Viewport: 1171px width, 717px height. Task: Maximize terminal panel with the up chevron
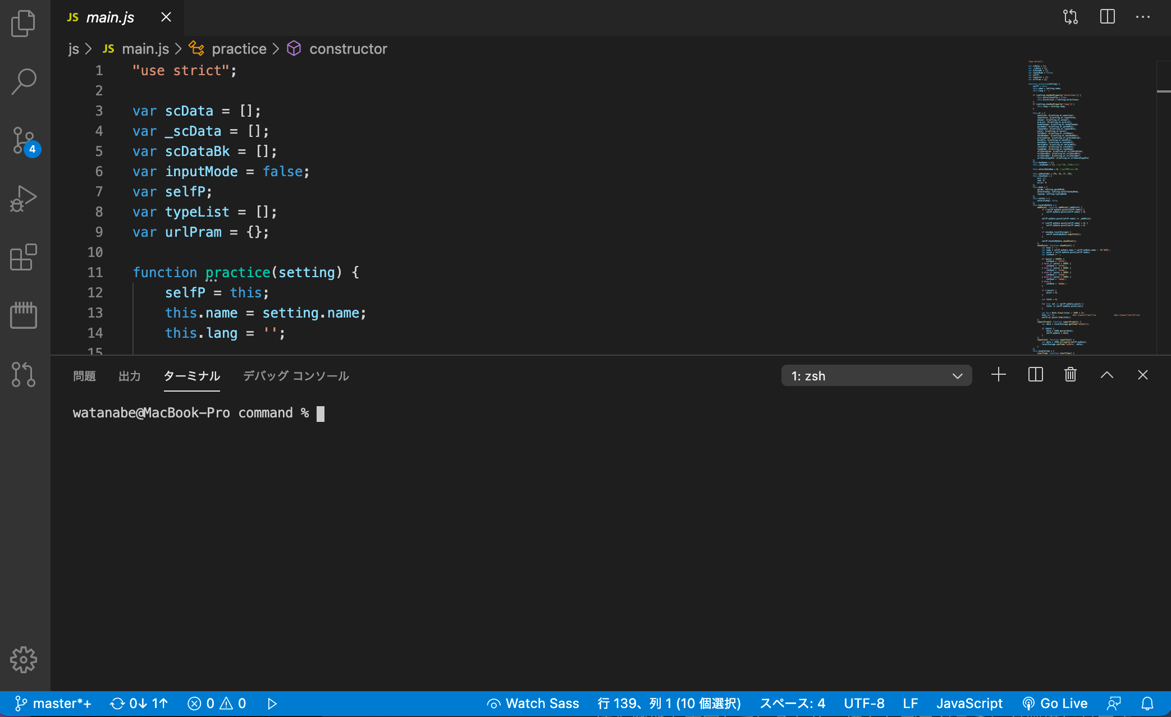1106,375
